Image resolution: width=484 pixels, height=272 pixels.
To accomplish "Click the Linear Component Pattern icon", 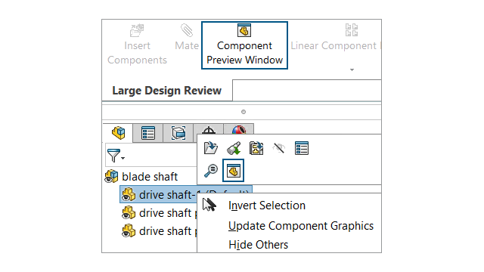I will 352,30.
